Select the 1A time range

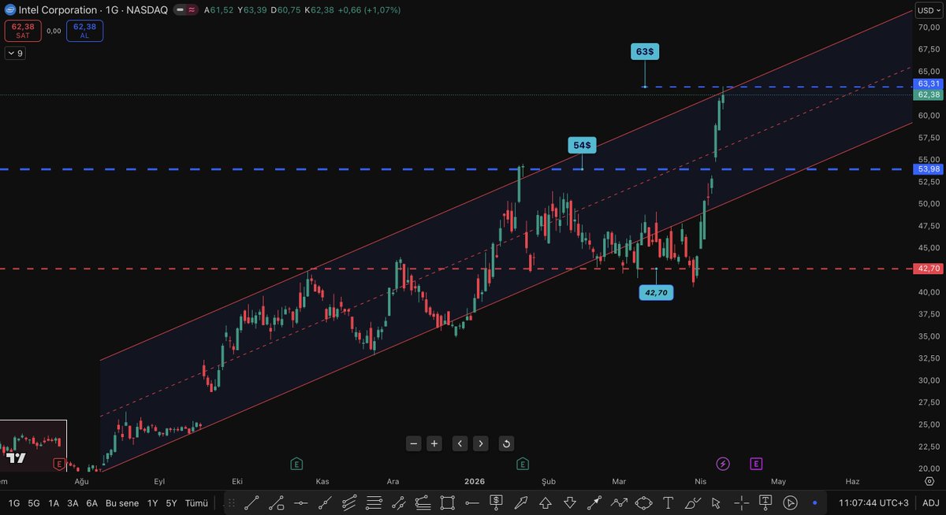(54, 502)
